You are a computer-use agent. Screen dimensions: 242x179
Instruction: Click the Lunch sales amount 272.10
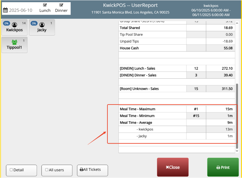(227, 69)
